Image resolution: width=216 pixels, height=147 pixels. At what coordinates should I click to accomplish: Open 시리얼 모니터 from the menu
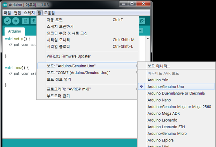coord(88,40)
